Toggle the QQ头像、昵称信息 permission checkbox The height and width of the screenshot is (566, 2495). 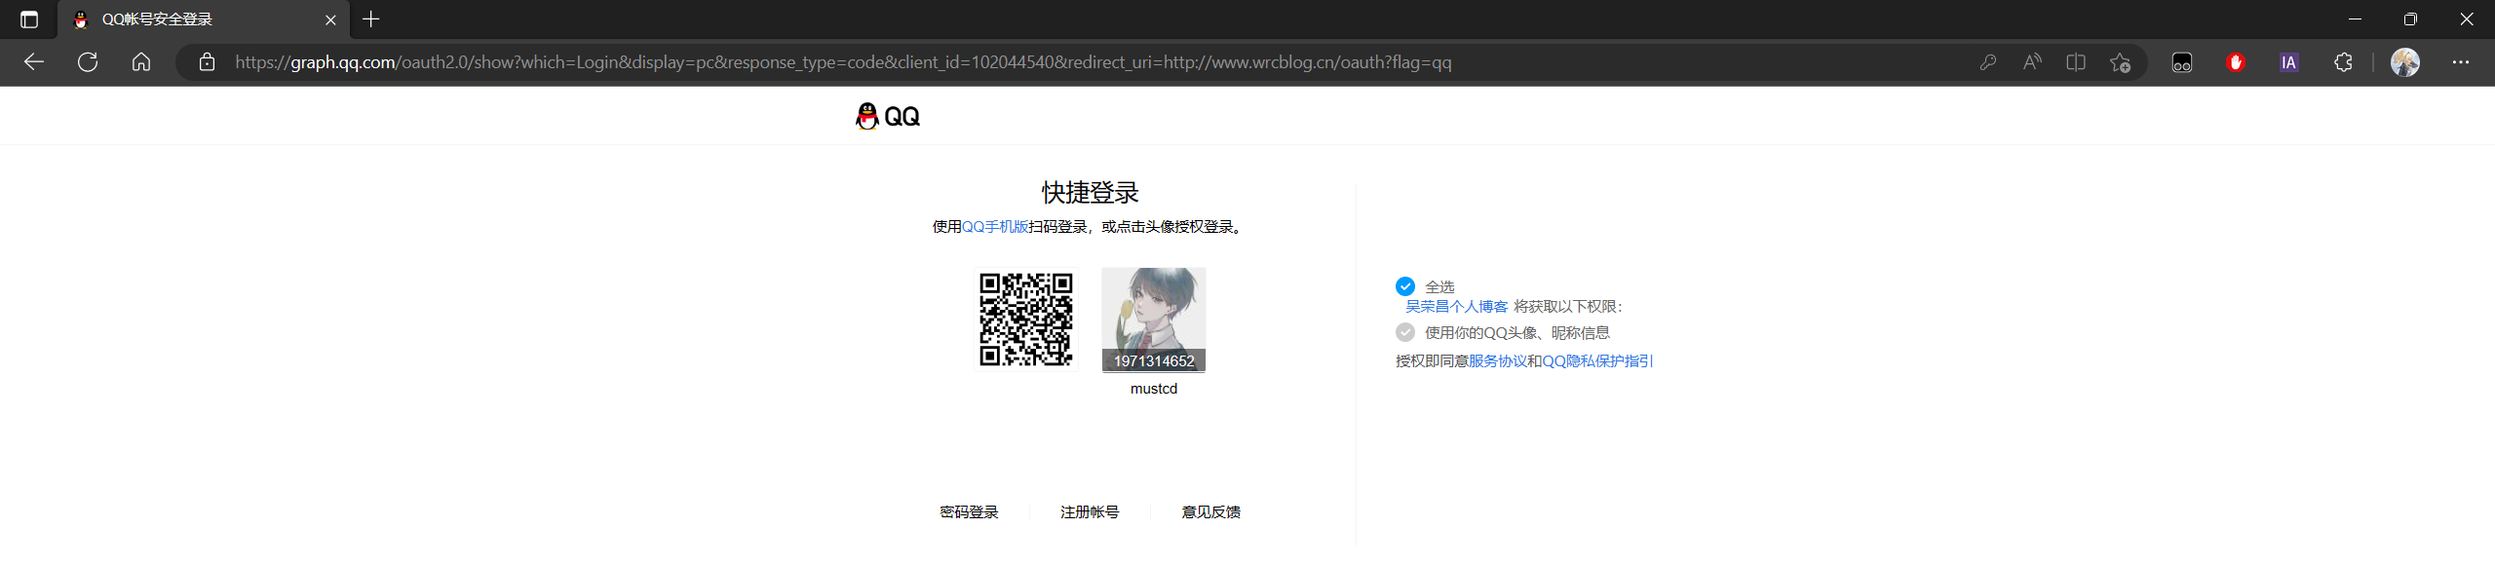(x=1405, y=332)
